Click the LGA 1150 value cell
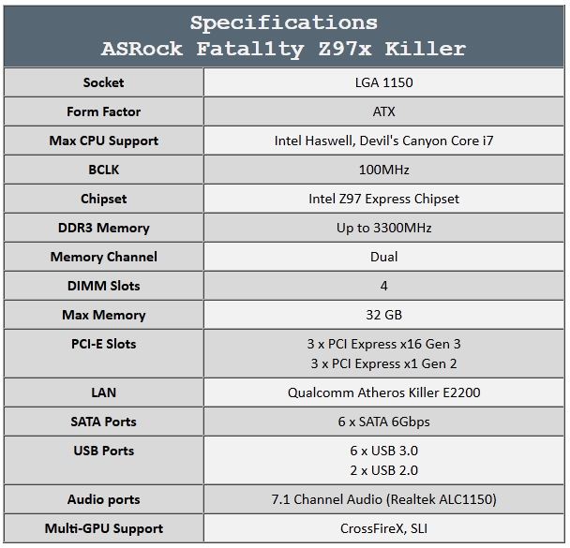This screenshot has height=548, width=570. coord(383,82)
